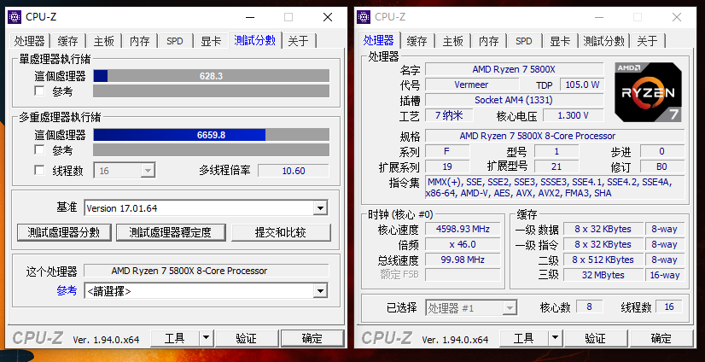Click the 倍频 value x 46.0
The height and width of the screenshot is (362, 705).
coord(463,244)
